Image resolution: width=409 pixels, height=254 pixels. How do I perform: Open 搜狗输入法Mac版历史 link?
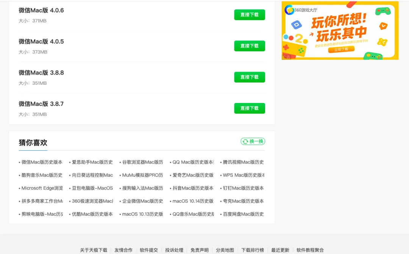click(142, 188)
